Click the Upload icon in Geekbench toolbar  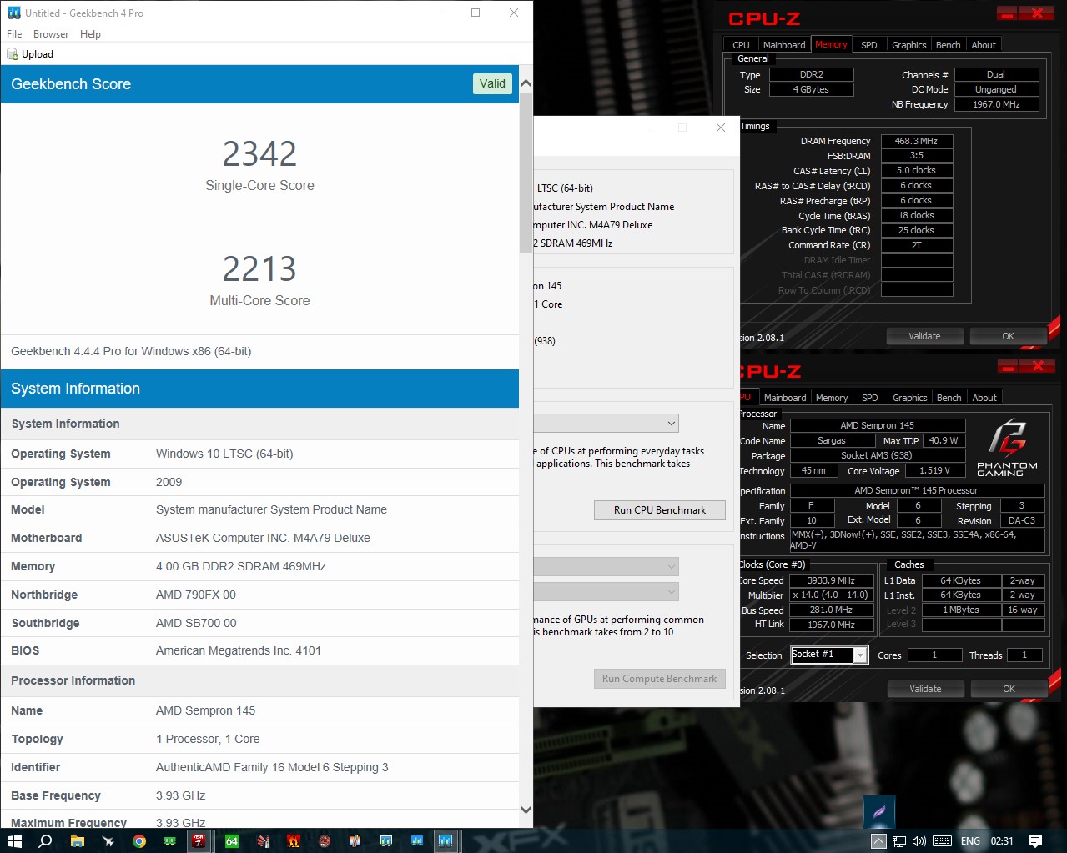pyautogui.click(x=13, y=54)
